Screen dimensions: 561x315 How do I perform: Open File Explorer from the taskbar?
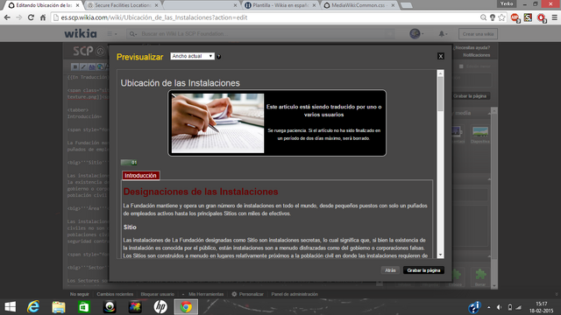click(x=59, y=307)
